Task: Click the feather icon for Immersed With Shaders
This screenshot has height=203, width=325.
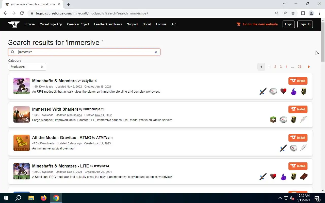Action: pyautogui.click(x=304, y=120)
